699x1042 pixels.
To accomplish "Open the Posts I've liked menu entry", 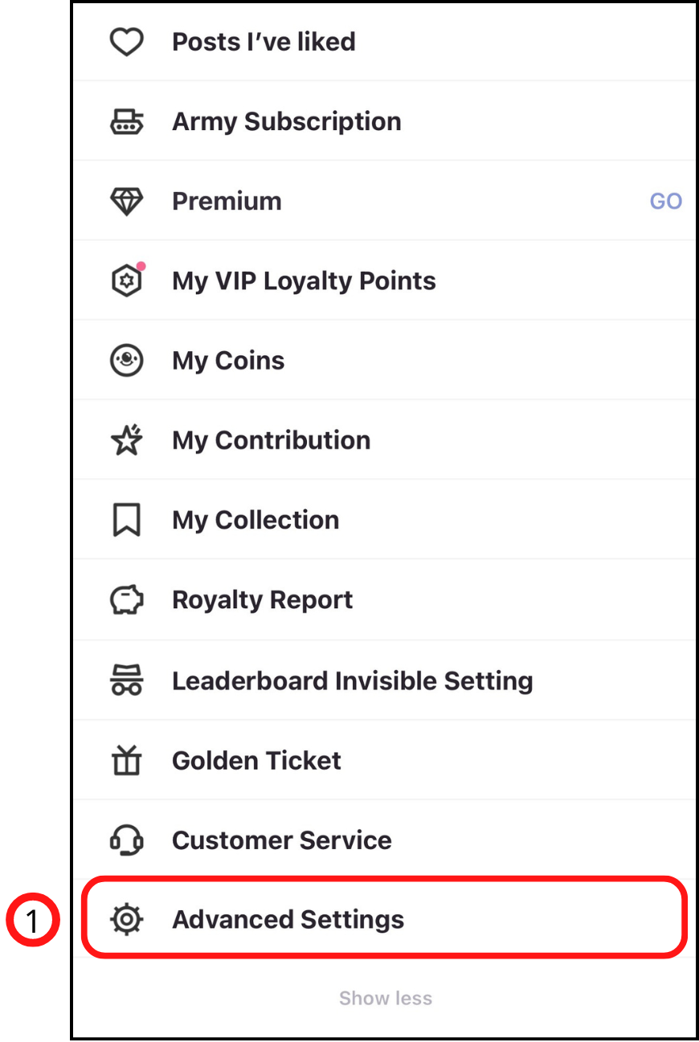I will coord(264,42).
